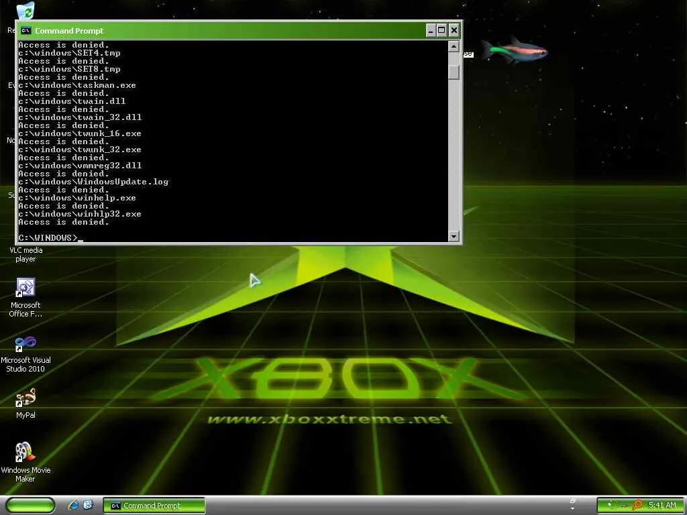Close the Command Prompt window

454,31
